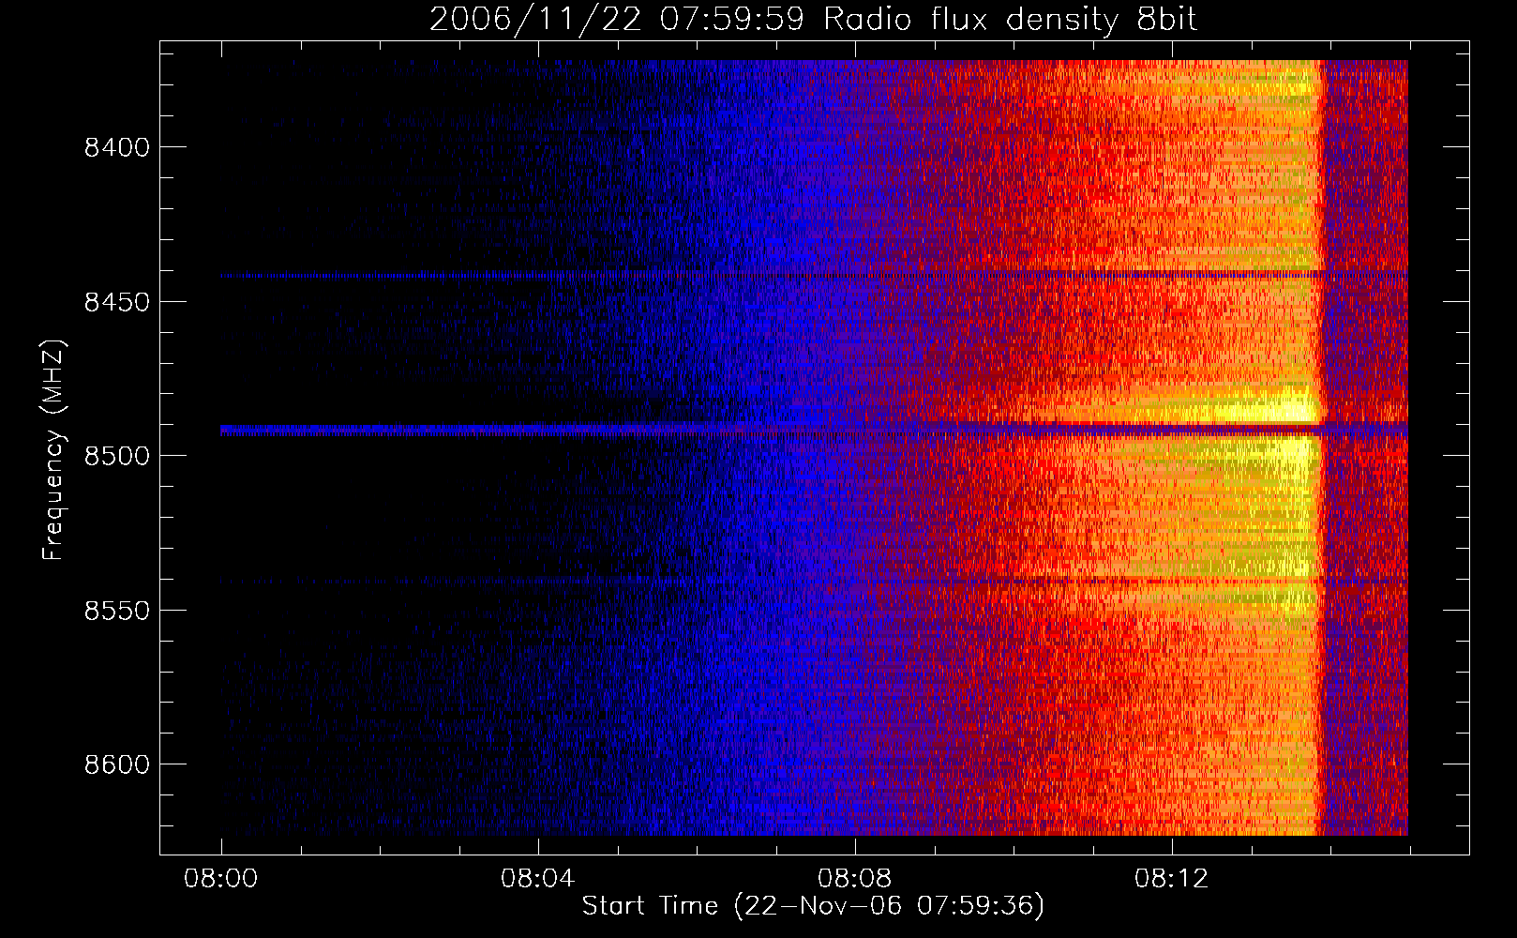Click the 08:08 time tick label
Viewport: 1517px width, 938px height.
coord(855,879)
